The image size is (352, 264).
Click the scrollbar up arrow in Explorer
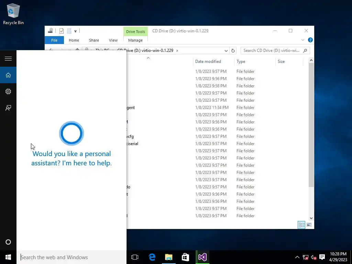point(311,60)
